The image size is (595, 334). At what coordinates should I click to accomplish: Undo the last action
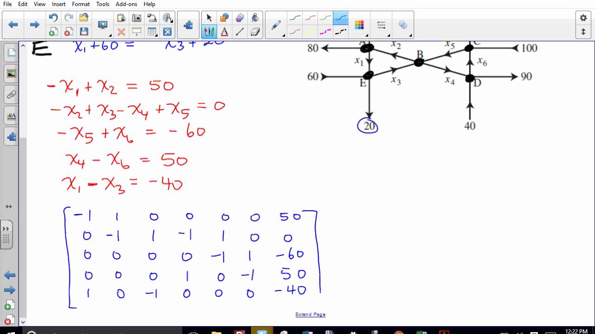pyautogui.click(x=53, y=18)
